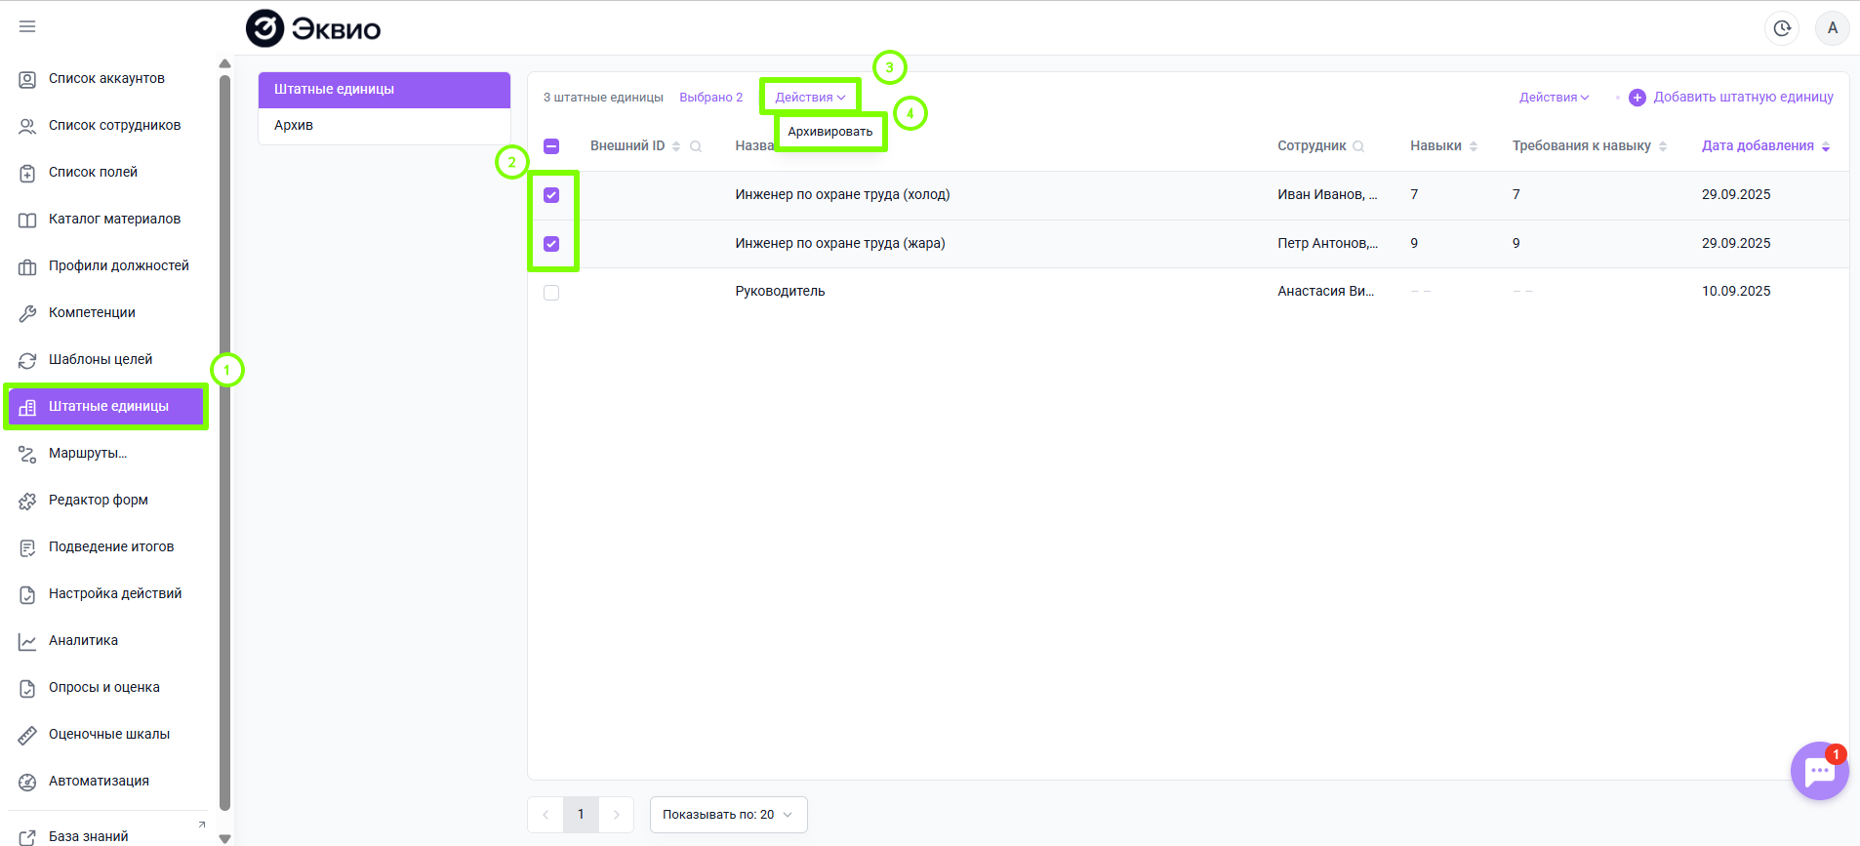Image resolution: width=1860 pixels, height=846 pixels.
Task: Search by Внешний ID magnifier icon
Action: (x=696, y=146)
